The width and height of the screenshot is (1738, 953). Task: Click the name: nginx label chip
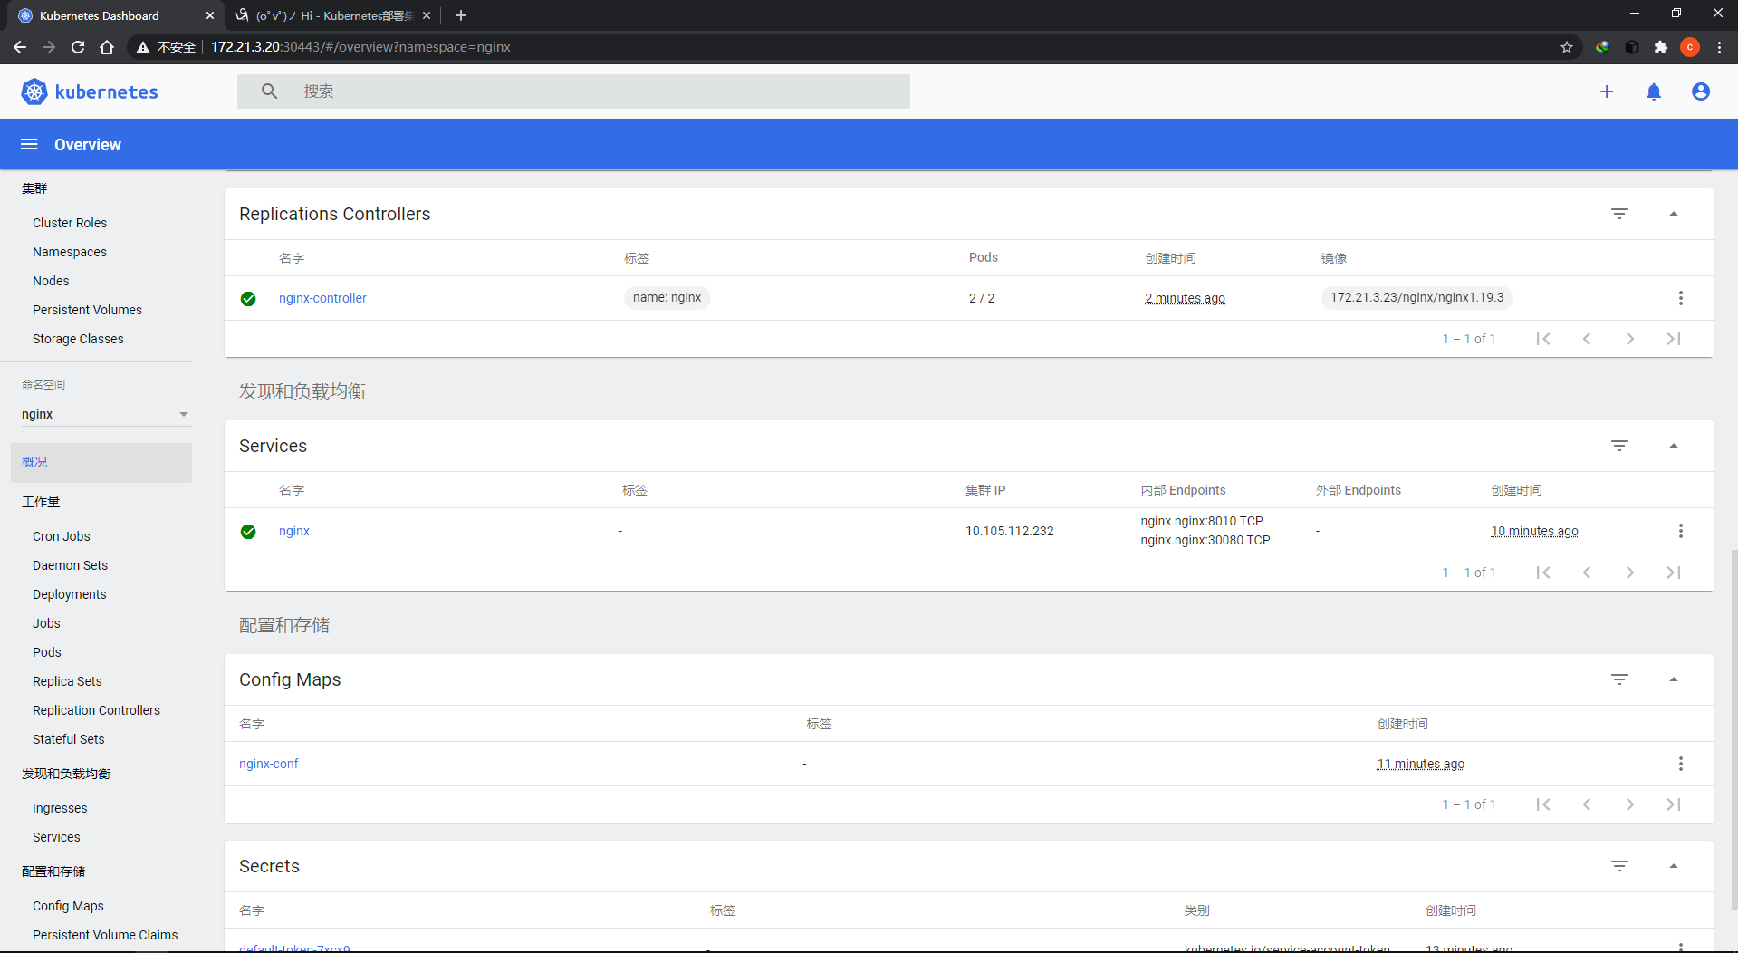click(x=667, y=298)
